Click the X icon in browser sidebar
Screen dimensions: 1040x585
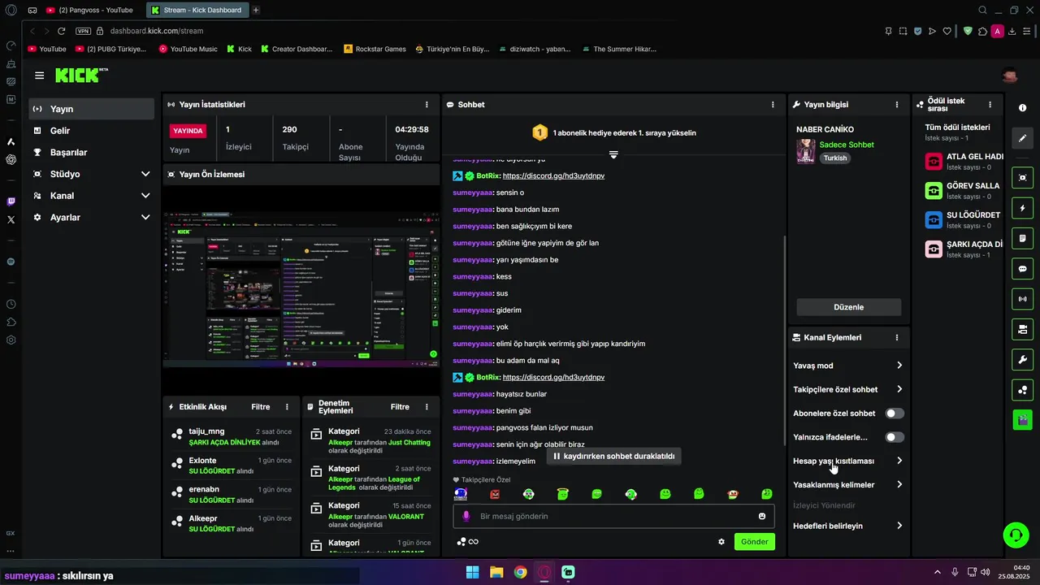tap(11, 219)
